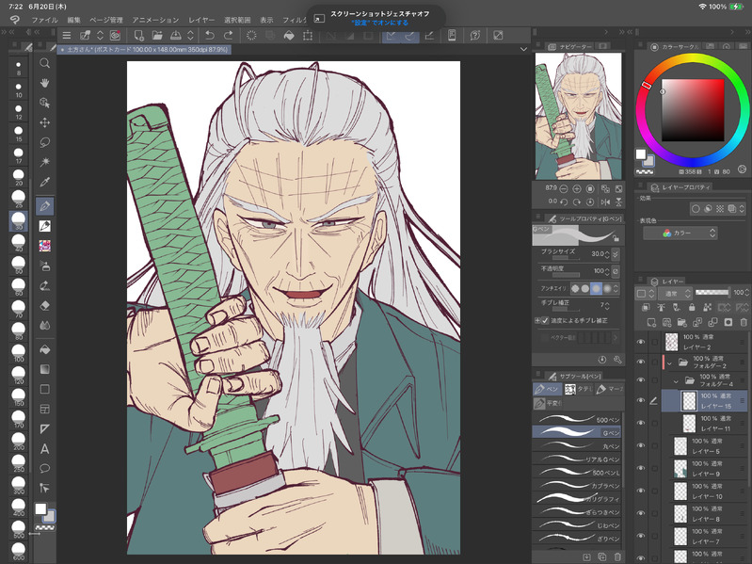The width and height of the screenshot is (752, 564).
Task: Click the Redo arrow in command bar
Action: pos(230,36)
